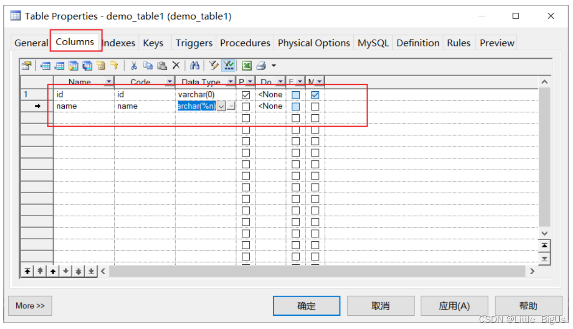This screenshot has height=329, width=573.
Task: Open the dropdown arrow beside the Print icon
Action: click(x=274, y=66)
